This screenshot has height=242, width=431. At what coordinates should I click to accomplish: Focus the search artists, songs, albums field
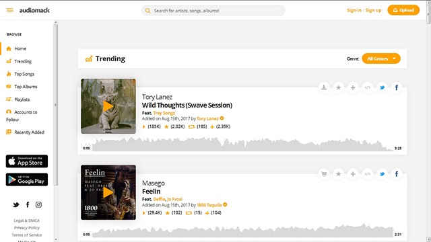click(x=213, y=11)
